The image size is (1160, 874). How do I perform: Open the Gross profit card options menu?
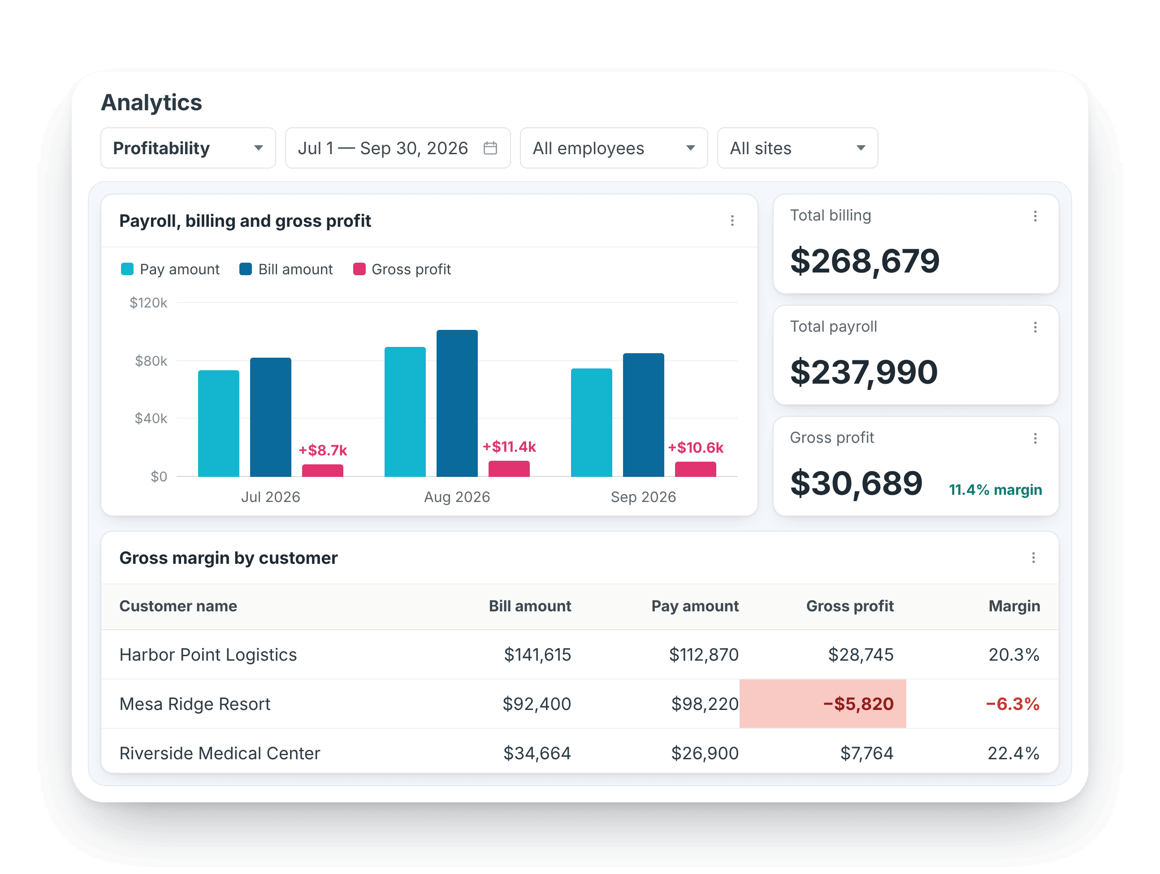[1034, 438]
